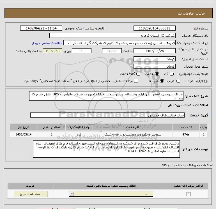The height and width of the screenshot is (209, 216).
Task: Click the تاریخ نیاز column header
Action: (x=24, y=127)
